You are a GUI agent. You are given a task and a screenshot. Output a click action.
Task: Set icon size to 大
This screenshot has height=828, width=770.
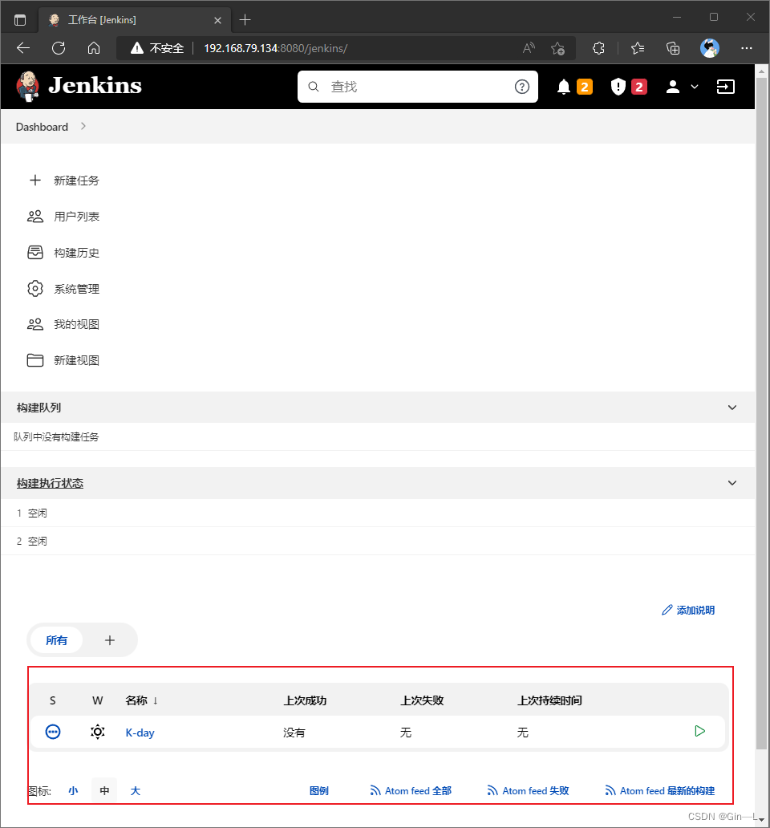pyautogui.click(x=135, y=791)
